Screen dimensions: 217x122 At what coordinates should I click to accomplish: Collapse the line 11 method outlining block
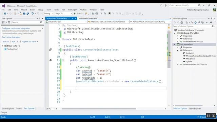(x=63, y=60)
